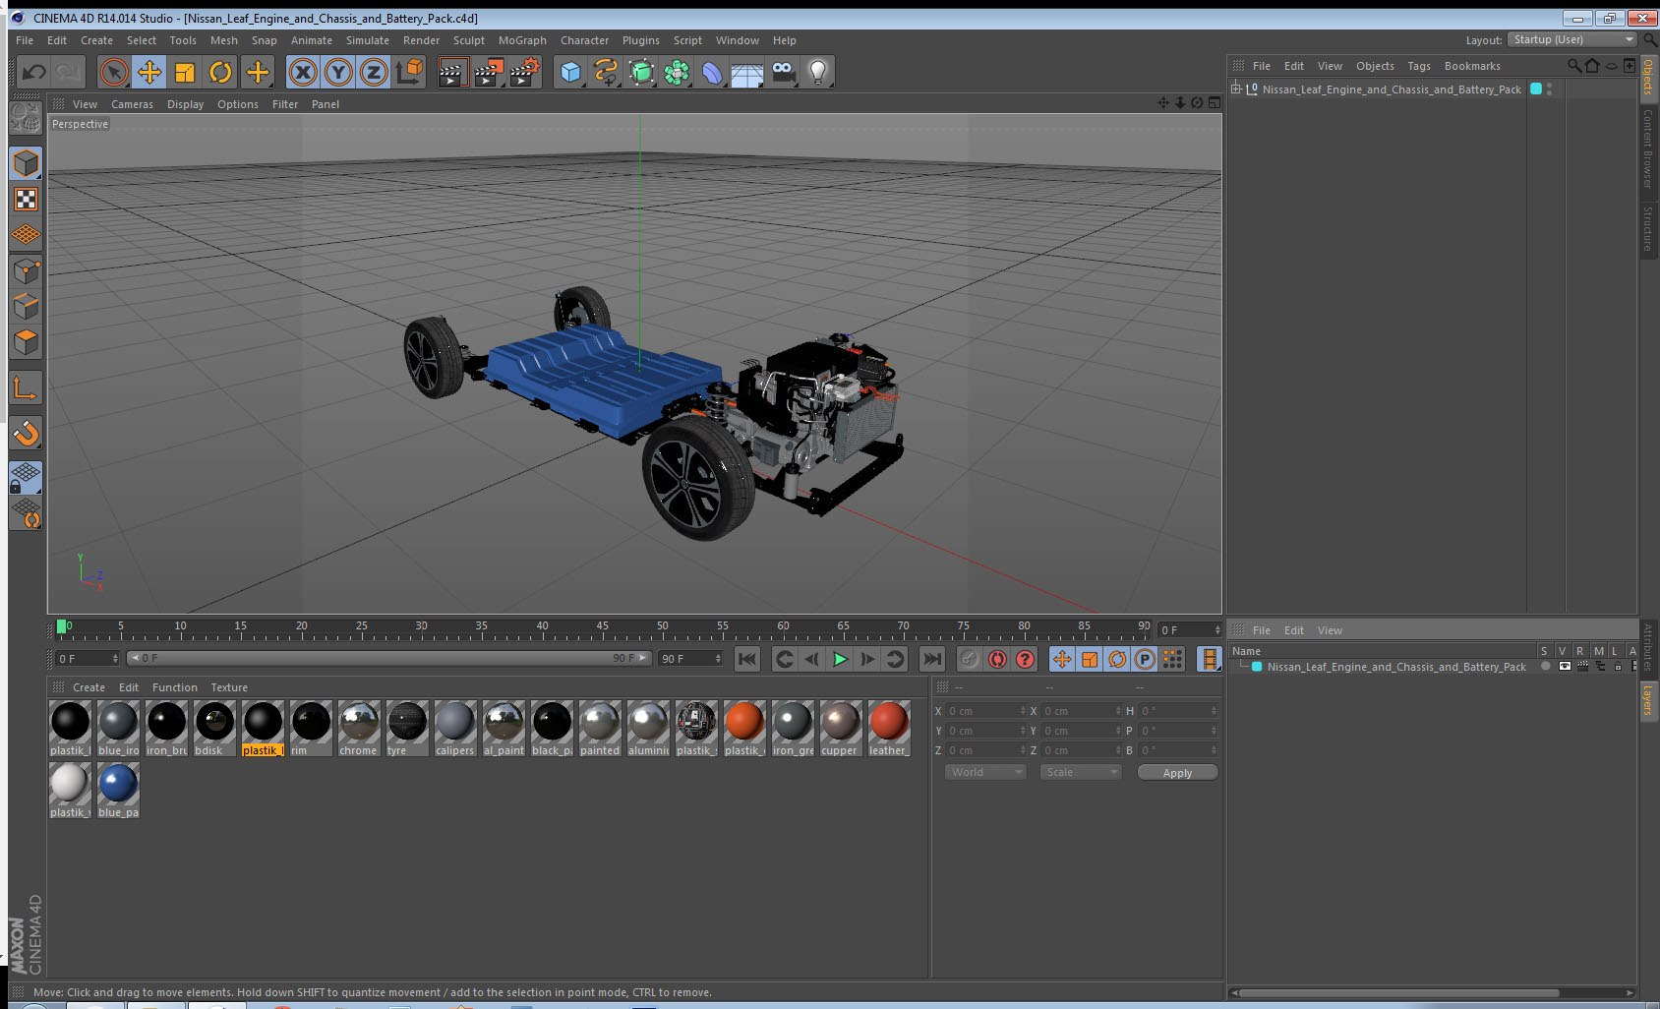Open the World coordinate dropdown
Viewport: 1660px width, 1009px height.
click(985, 773)
